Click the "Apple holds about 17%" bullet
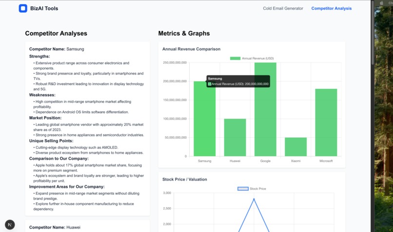The width and height of the screenshot is (393, 232). point(87,168)
